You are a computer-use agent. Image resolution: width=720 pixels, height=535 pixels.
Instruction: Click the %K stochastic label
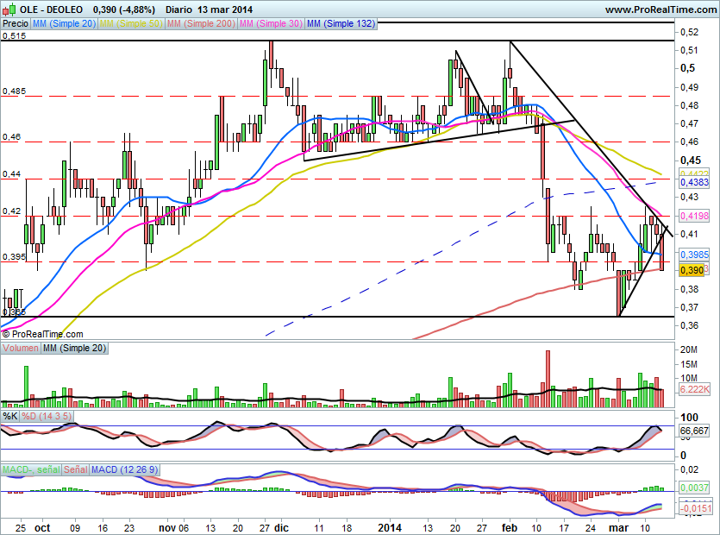click(10, 417)
